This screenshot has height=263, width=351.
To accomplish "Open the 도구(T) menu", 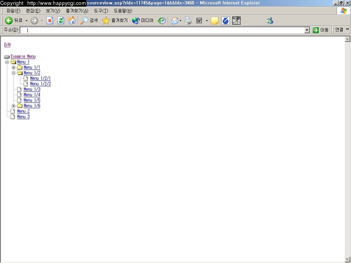I will click(x=101, y=11).
